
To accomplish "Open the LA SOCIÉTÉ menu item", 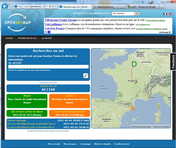I will [47, 38].
